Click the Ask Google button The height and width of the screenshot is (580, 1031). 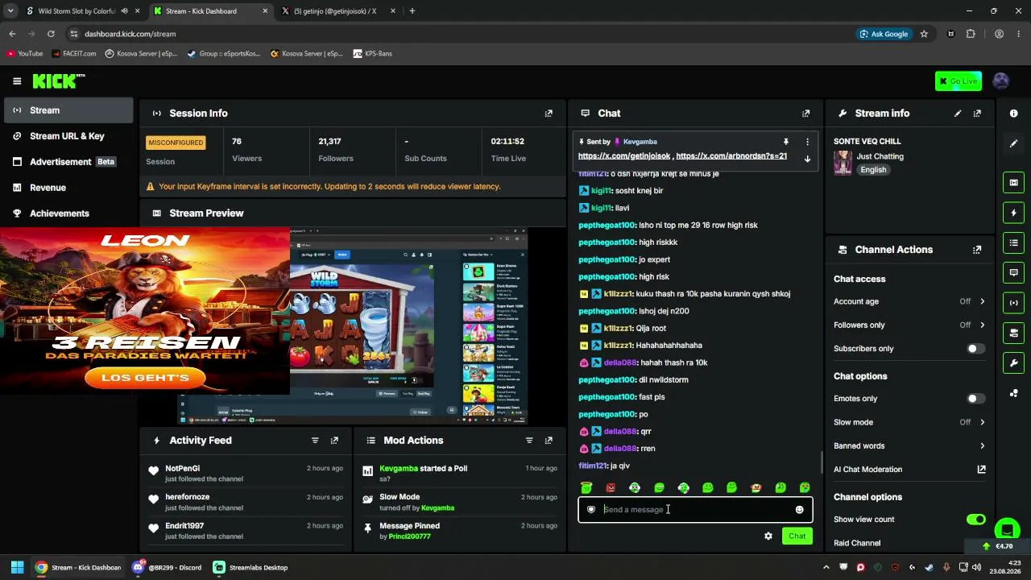(x=884, y=34)
